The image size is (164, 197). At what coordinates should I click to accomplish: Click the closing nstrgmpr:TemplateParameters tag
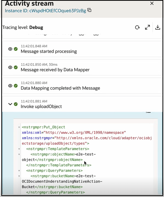(x=59, y=165)
